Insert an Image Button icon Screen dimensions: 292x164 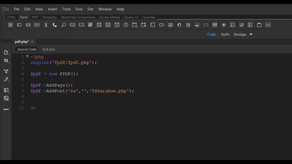coord(197,25)
